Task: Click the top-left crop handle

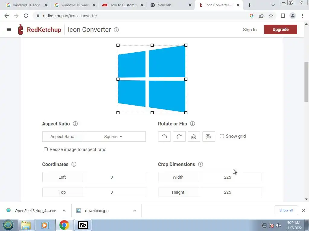Action: (x=118, y=45)
